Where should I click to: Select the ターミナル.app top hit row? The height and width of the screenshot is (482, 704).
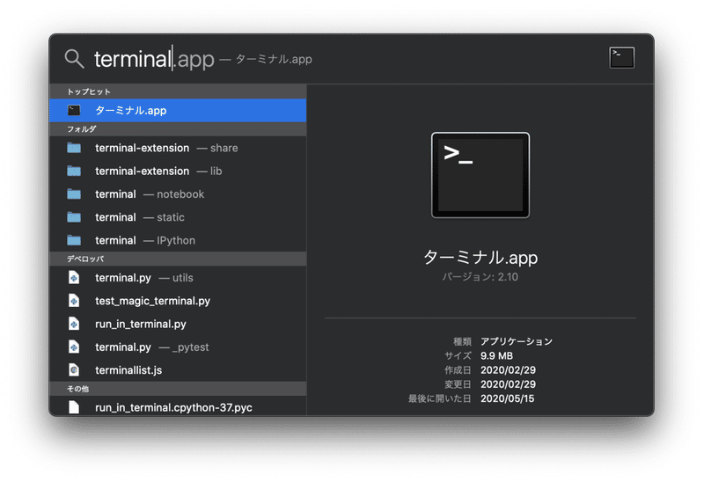(x=178, y=111)
